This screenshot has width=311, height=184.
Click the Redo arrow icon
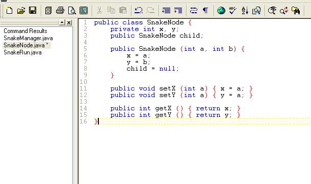click(150, 10)
